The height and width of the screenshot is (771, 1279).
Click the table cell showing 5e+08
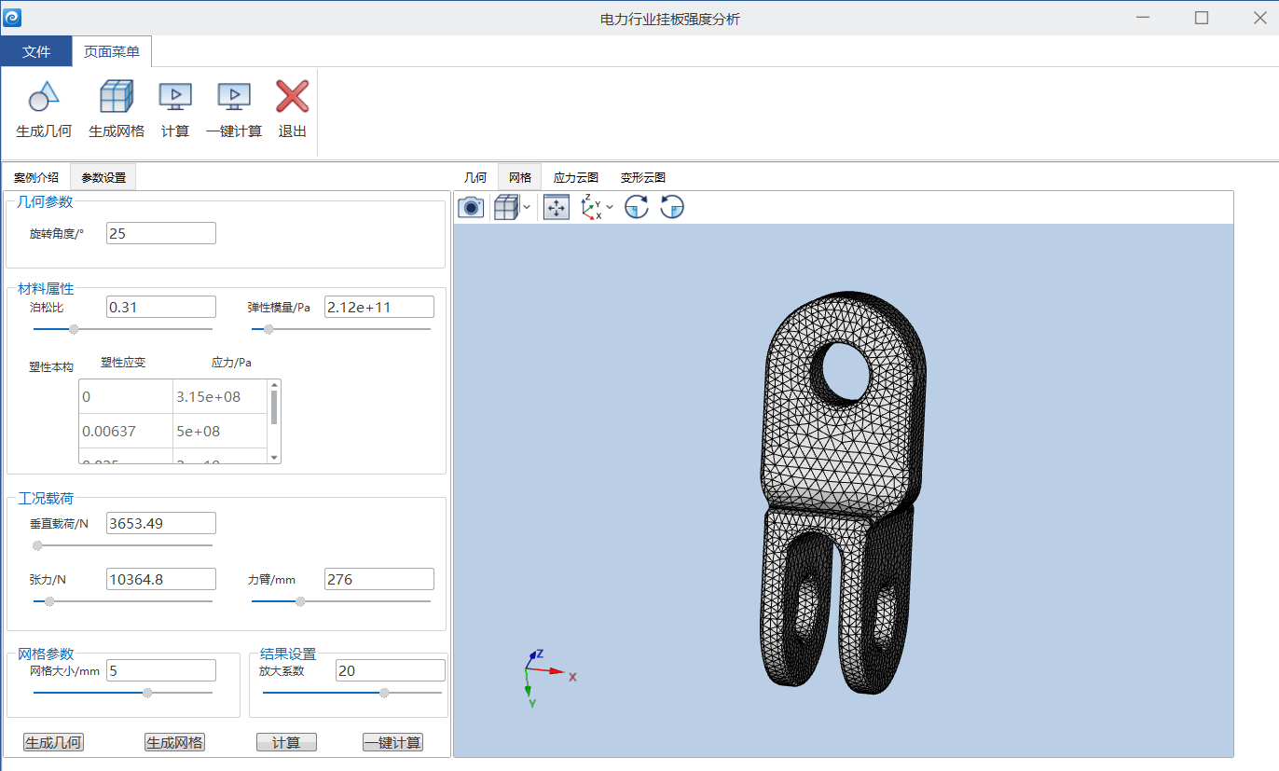click(x=220, y=432)
